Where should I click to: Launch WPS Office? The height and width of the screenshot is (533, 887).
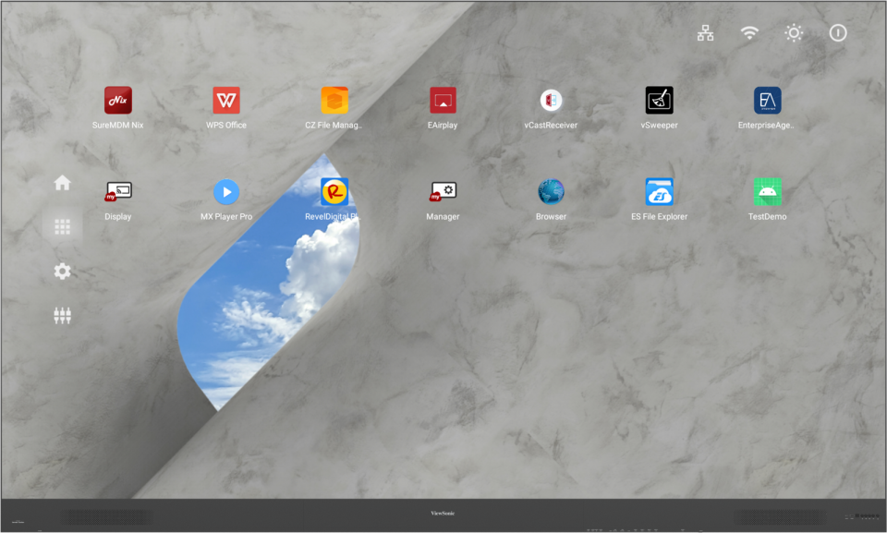tap(226, 101)
